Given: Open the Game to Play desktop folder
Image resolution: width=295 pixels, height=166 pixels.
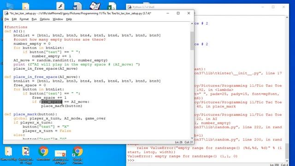Looking at the screenshot, I should coord(8,154).
